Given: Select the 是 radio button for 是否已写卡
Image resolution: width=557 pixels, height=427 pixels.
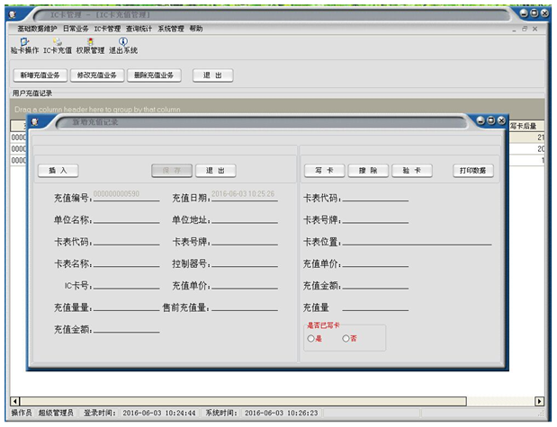Looking at the screenshot, I should [x=310, y=338].
